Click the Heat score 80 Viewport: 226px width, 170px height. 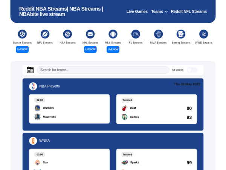(x=189, y=108)
